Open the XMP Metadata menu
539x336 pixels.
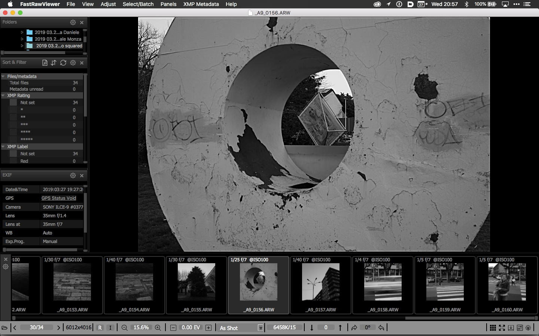click(201, 4)
